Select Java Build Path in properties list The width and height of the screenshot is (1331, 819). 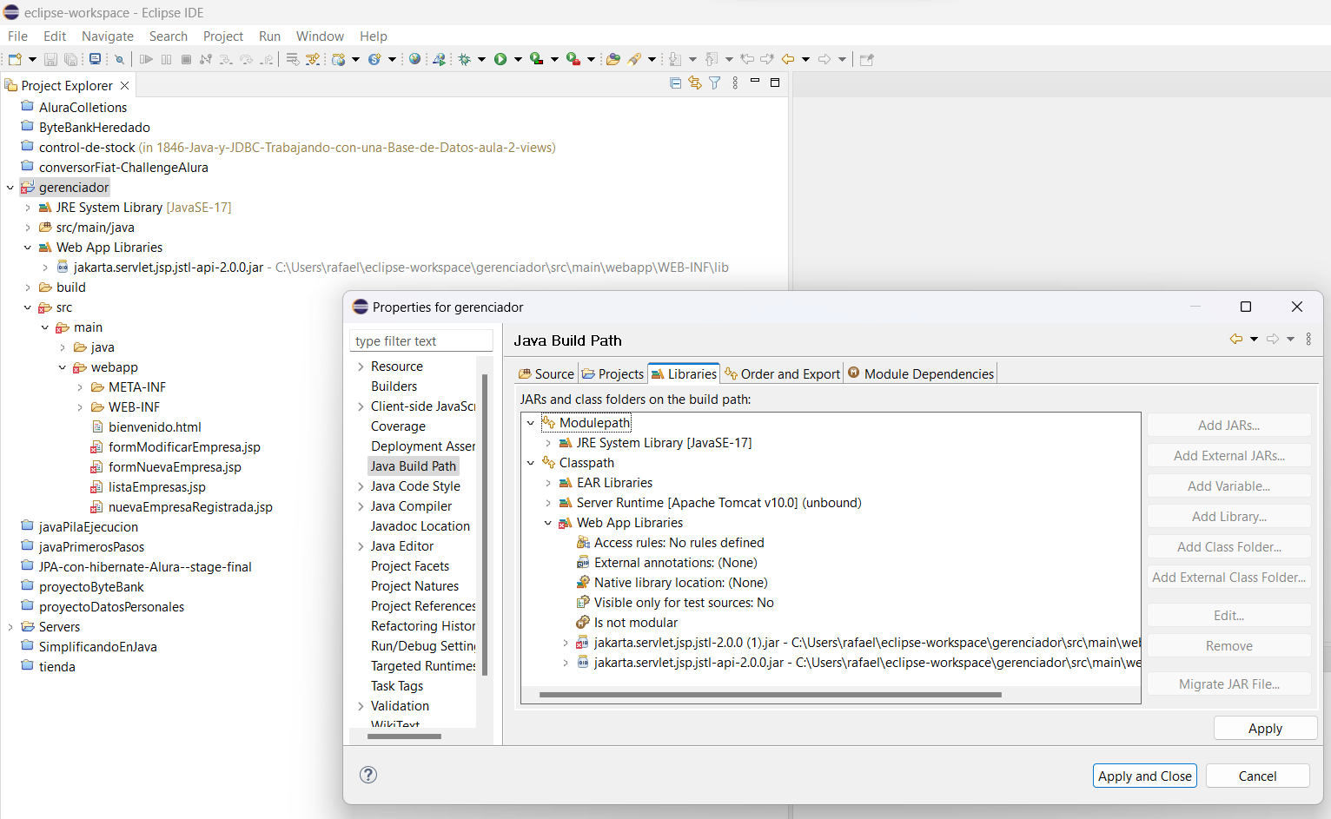coord(414,466)
